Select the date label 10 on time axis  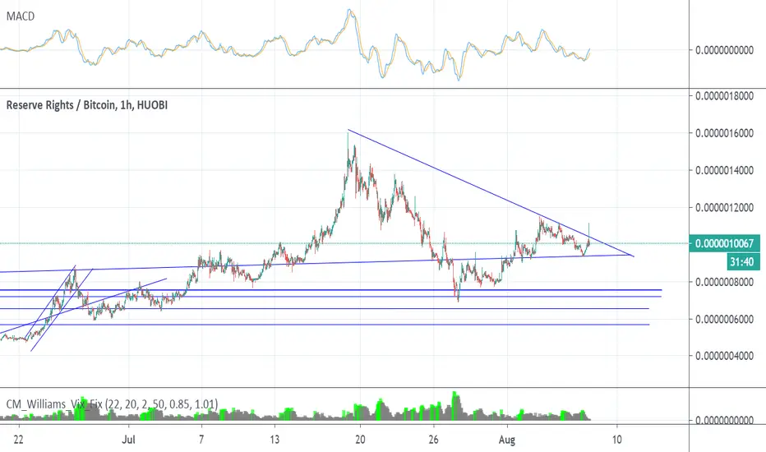(617, 440)
